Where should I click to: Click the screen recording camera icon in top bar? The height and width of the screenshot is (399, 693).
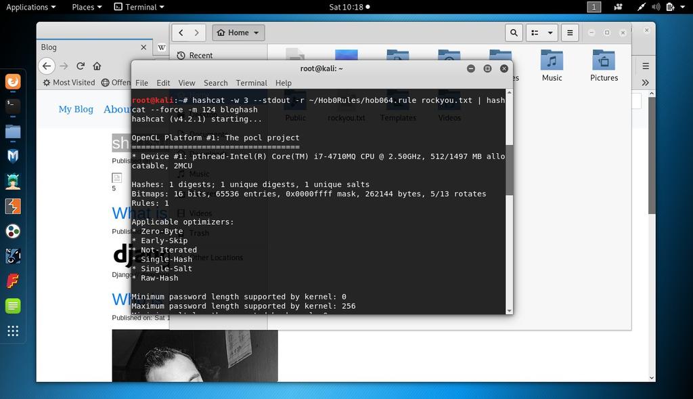619,7
